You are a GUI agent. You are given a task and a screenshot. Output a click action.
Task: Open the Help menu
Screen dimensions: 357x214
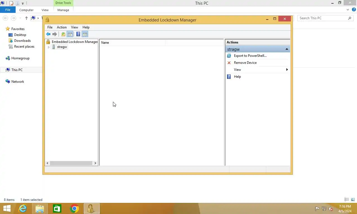pos(86,27)
